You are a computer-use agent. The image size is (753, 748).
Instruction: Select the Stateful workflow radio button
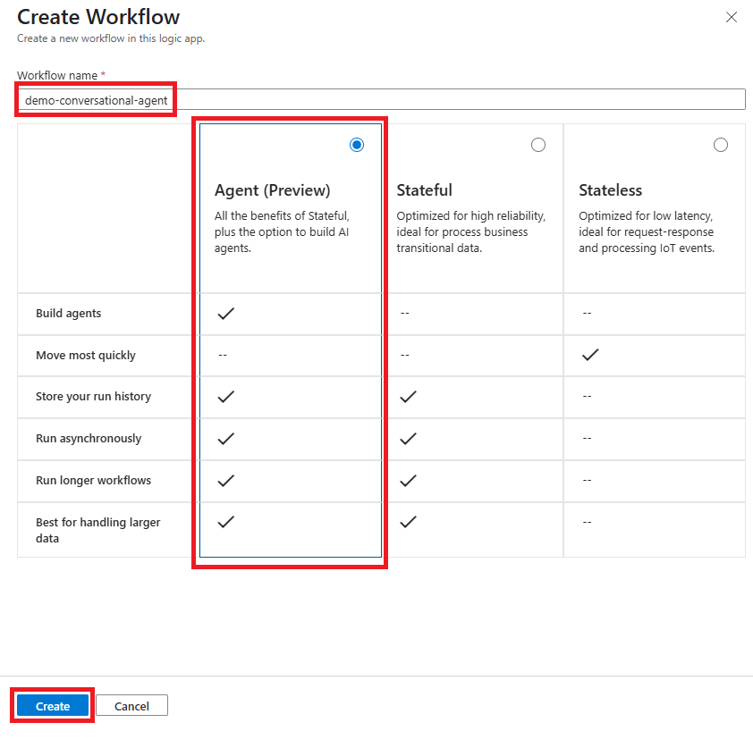point(538,145)
